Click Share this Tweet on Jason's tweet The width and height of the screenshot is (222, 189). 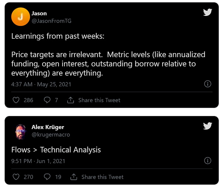coord(99,100)
